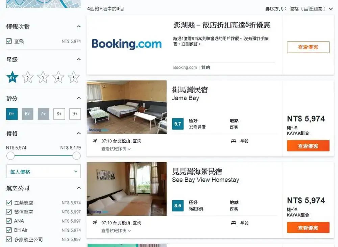The width and height of the screenshot is (338, 247).
Task: Click the Booking.com logo in sponsored ad
Action: coord(127,44)
